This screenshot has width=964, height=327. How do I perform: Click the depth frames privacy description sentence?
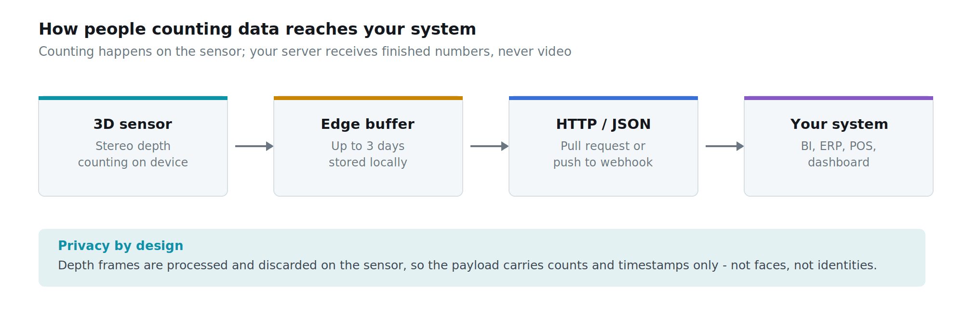coord(467,265)
